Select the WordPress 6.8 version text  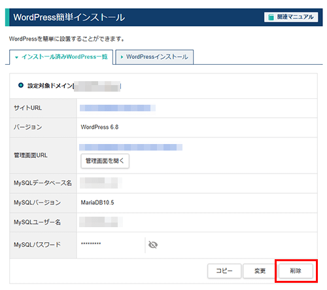[99, 127]
